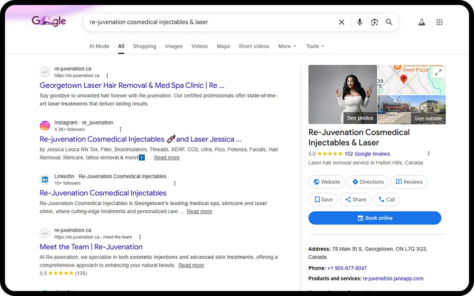Click the Save button

323,200
